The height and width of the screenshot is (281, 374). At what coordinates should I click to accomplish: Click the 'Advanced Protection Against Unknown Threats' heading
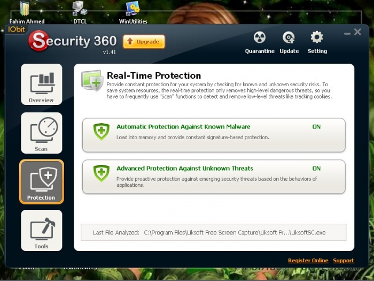click(185, 168)
